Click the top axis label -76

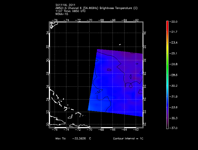55,20
